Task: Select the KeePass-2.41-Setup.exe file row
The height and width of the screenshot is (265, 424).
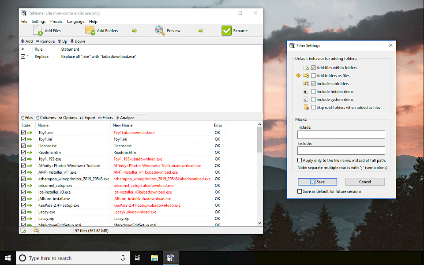Action: [x=123, y=205]
